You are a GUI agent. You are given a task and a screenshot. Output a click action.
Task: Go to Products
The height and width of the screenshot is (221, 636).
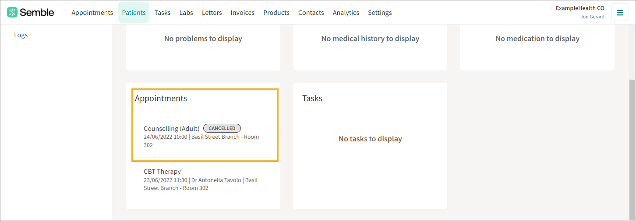276,13
